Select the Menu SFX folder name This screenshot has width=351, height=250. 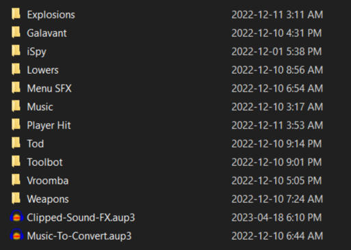[49, 88]
